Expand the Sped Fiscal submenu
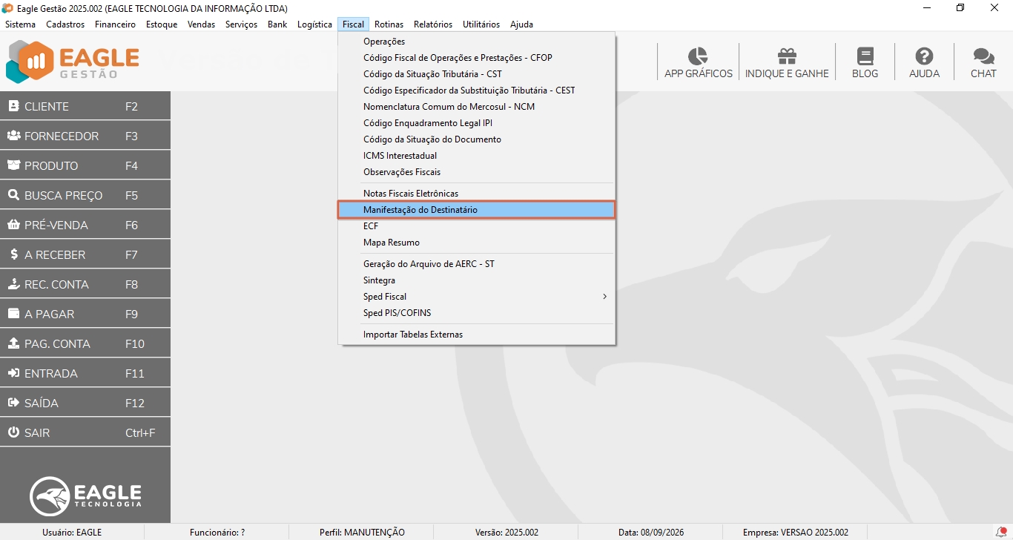Viewport: 1013px width, 540px height. coord(476,297)
